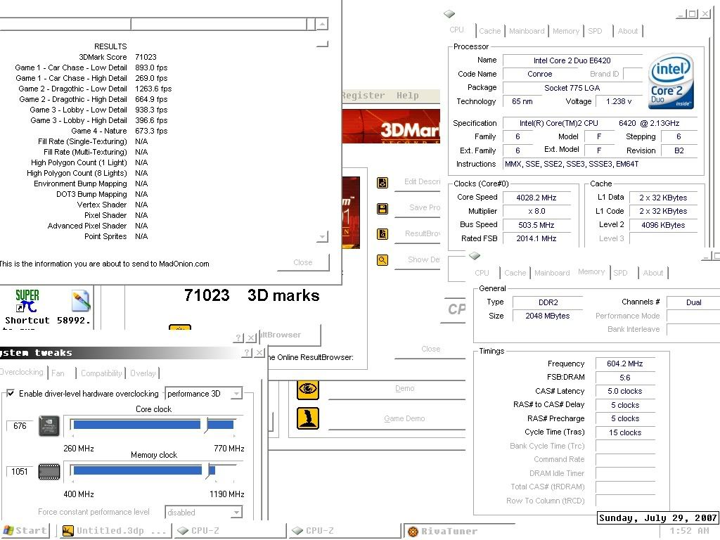
Task: Open the About tab in lower CPU-Z window
Action: click(x=653, y=273)
